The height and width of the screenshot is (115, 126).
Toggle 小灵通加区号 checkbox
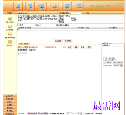tap(84, 114)
